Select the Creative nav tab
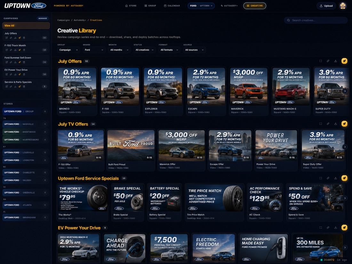The height and width of the screenshot is (264, 352). tap(255, 6)
